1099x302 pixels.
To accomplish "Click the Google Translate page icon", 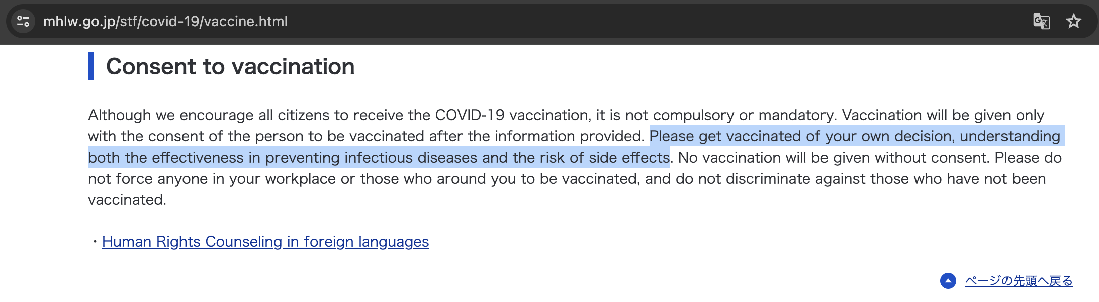I will [x=1041, y=21].
